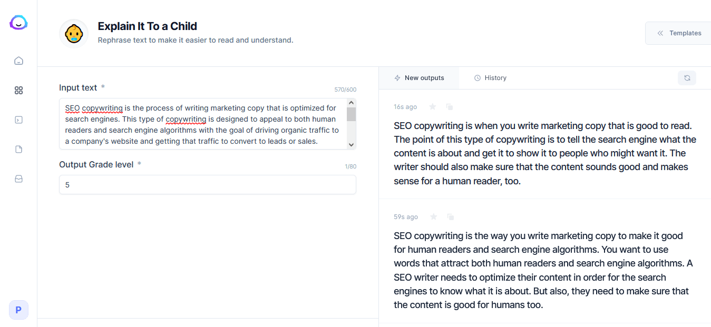Click the P profile avatar

[18, 310]
